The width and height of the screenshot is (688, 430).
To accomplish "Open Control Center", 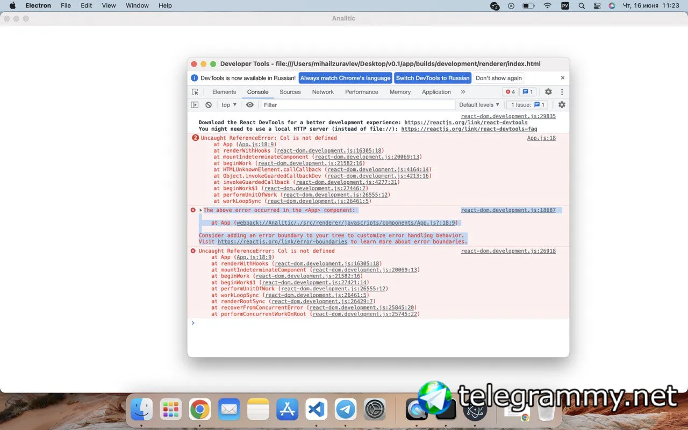I will [597, 5].
